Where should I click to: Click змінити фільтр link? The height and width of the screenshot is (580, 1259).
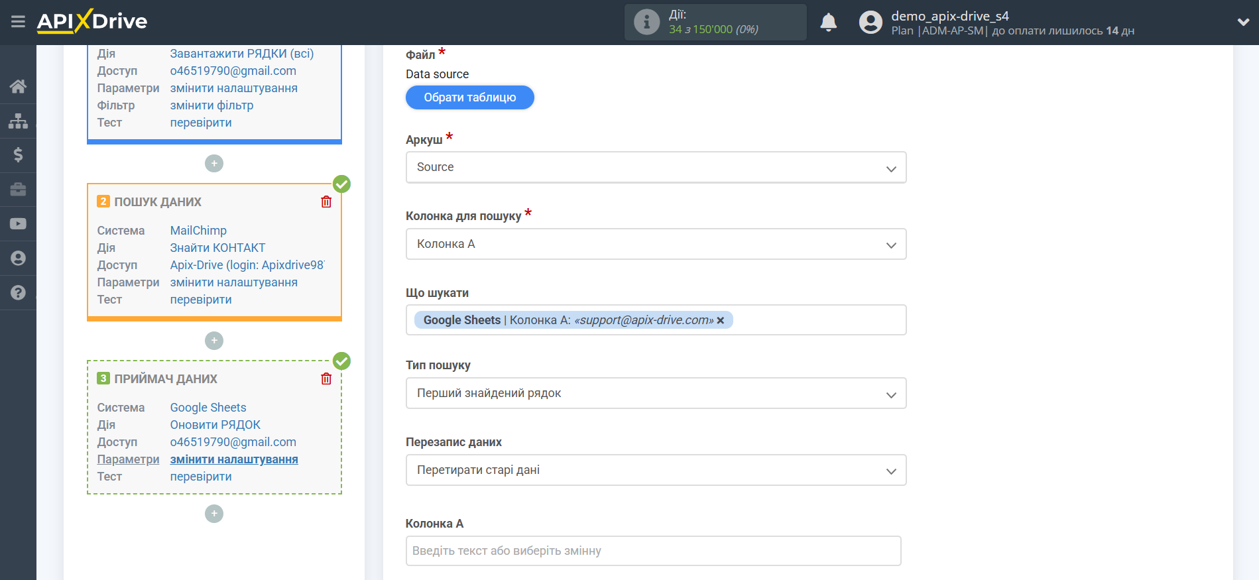coord(211,105)
